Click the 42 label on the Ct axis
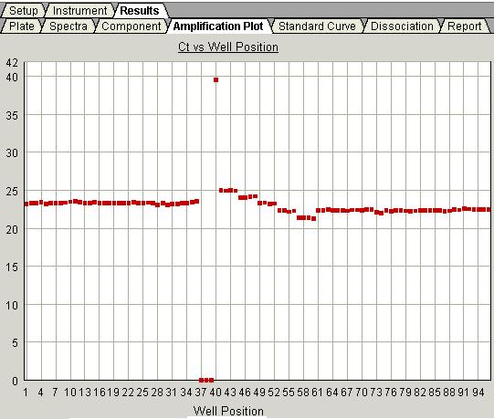Screen dimensions: 494x419 coord(12,63)
